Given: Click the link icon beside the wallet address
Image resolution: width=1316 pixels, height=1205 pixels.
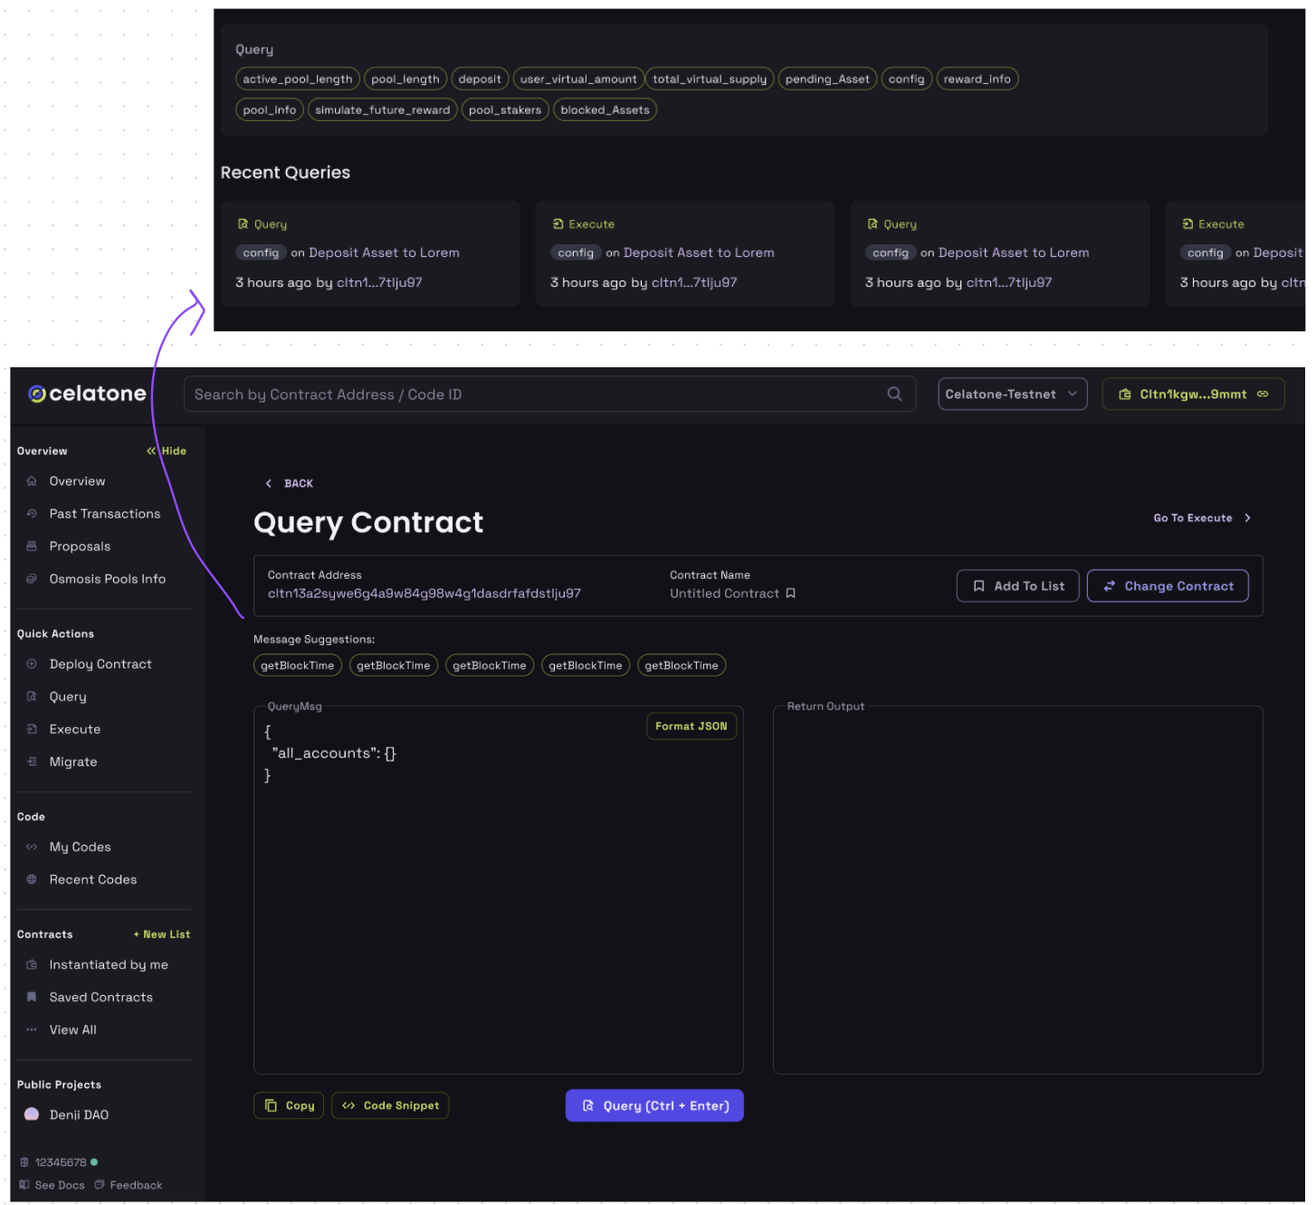Looking at the screenshot, I should [x=1263, y=394].
